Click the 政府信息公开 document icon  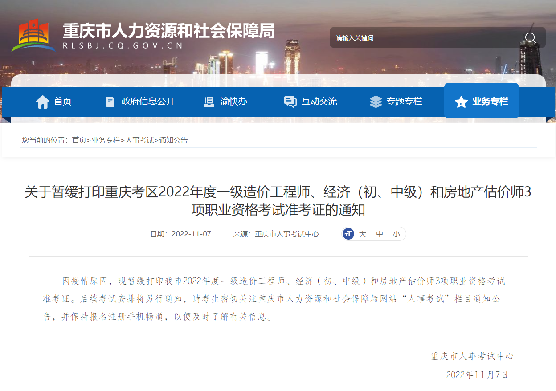tap(110, 102)
